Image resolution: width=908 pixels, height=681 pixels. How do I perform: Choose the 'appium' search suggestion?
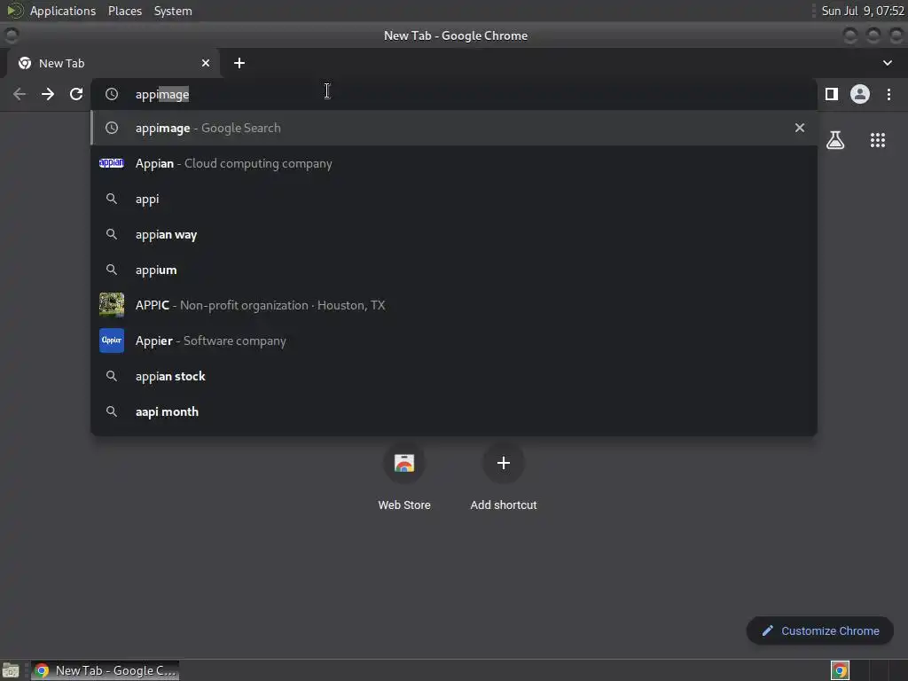click(454, 270)
